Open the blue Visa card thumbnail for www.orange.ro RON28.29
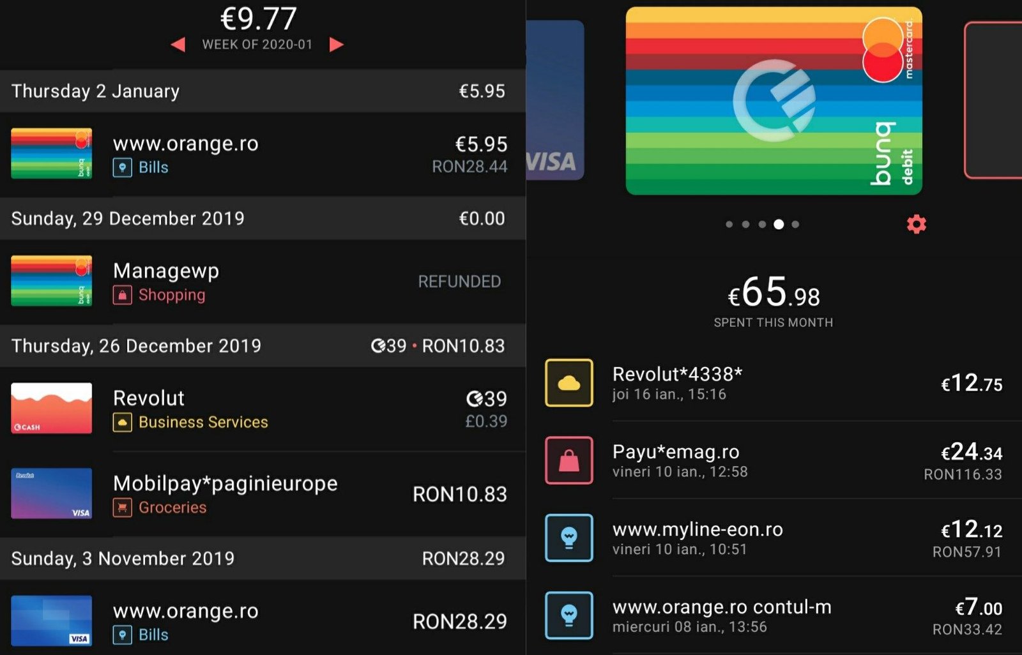The height and width of the screenshot is (655, 1022). [x=52, y=621]
